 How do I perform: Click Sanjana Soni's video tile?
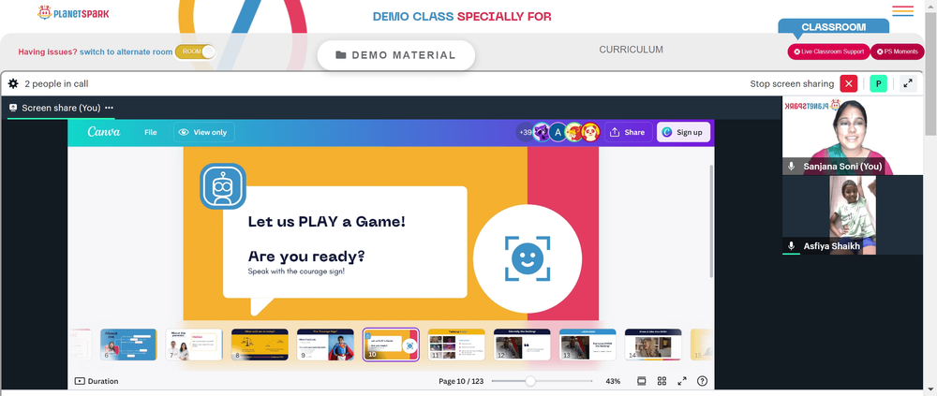pyautogui.click(x=852, y=136)
